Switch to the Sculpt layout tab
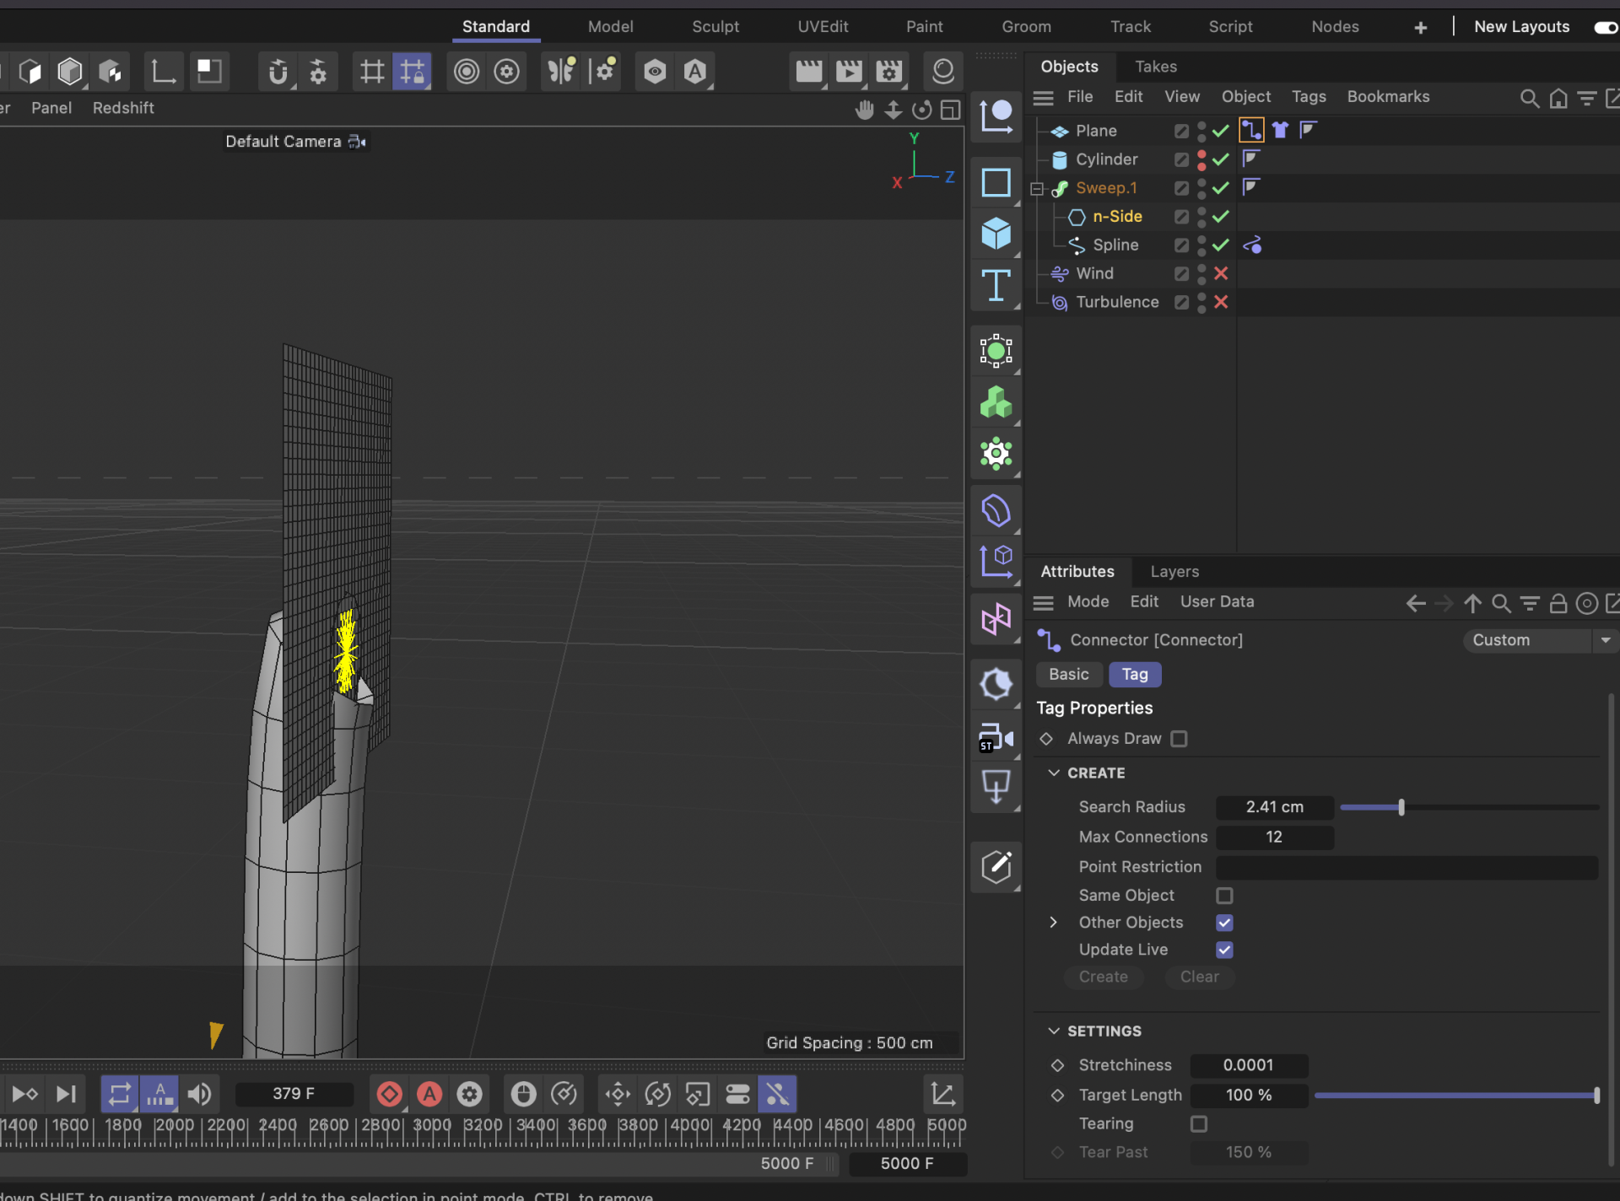This screenshot has height=1201, width=1620. [x=715, y=27]
